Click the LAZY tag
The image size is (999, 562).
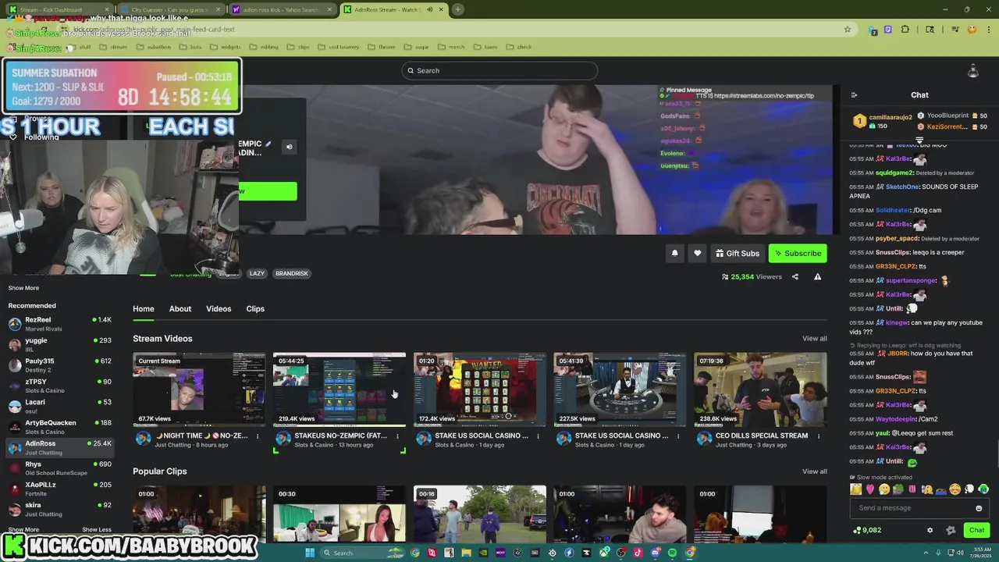point(257,274)
